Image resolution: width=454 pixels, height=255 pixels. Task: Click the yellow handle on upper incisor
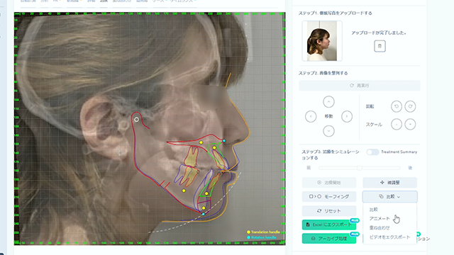(214, 148)
